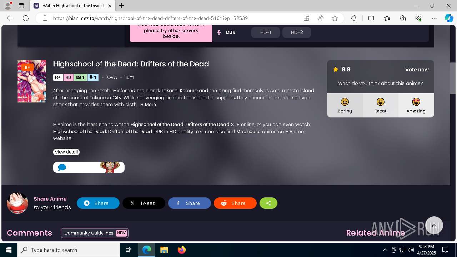
Task: Open the network tray icon
Action: (x=402, y=250)
